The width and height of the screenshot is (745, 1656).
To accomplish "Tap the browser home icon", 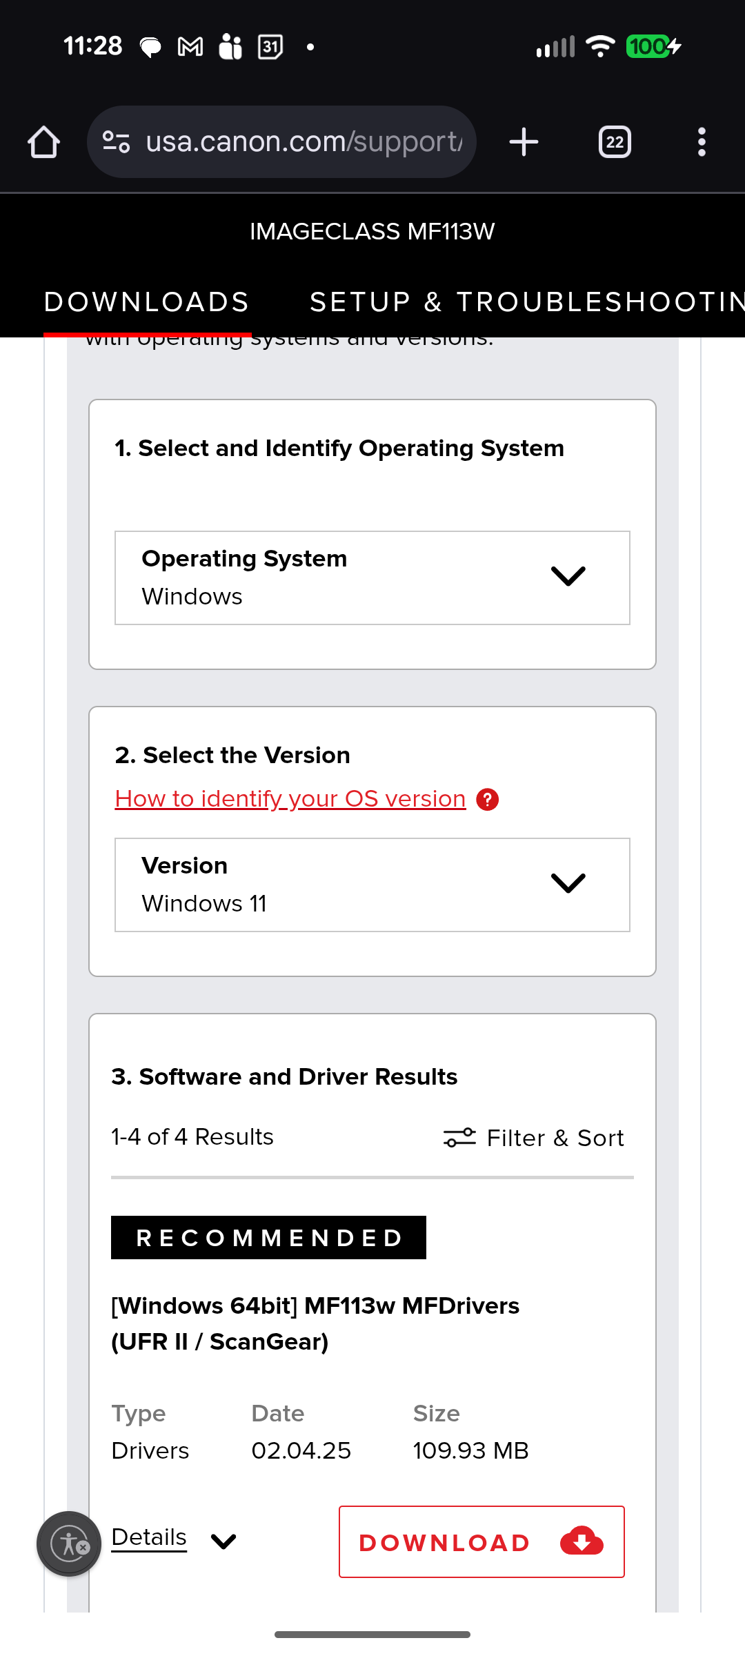I will click(43, 142).
